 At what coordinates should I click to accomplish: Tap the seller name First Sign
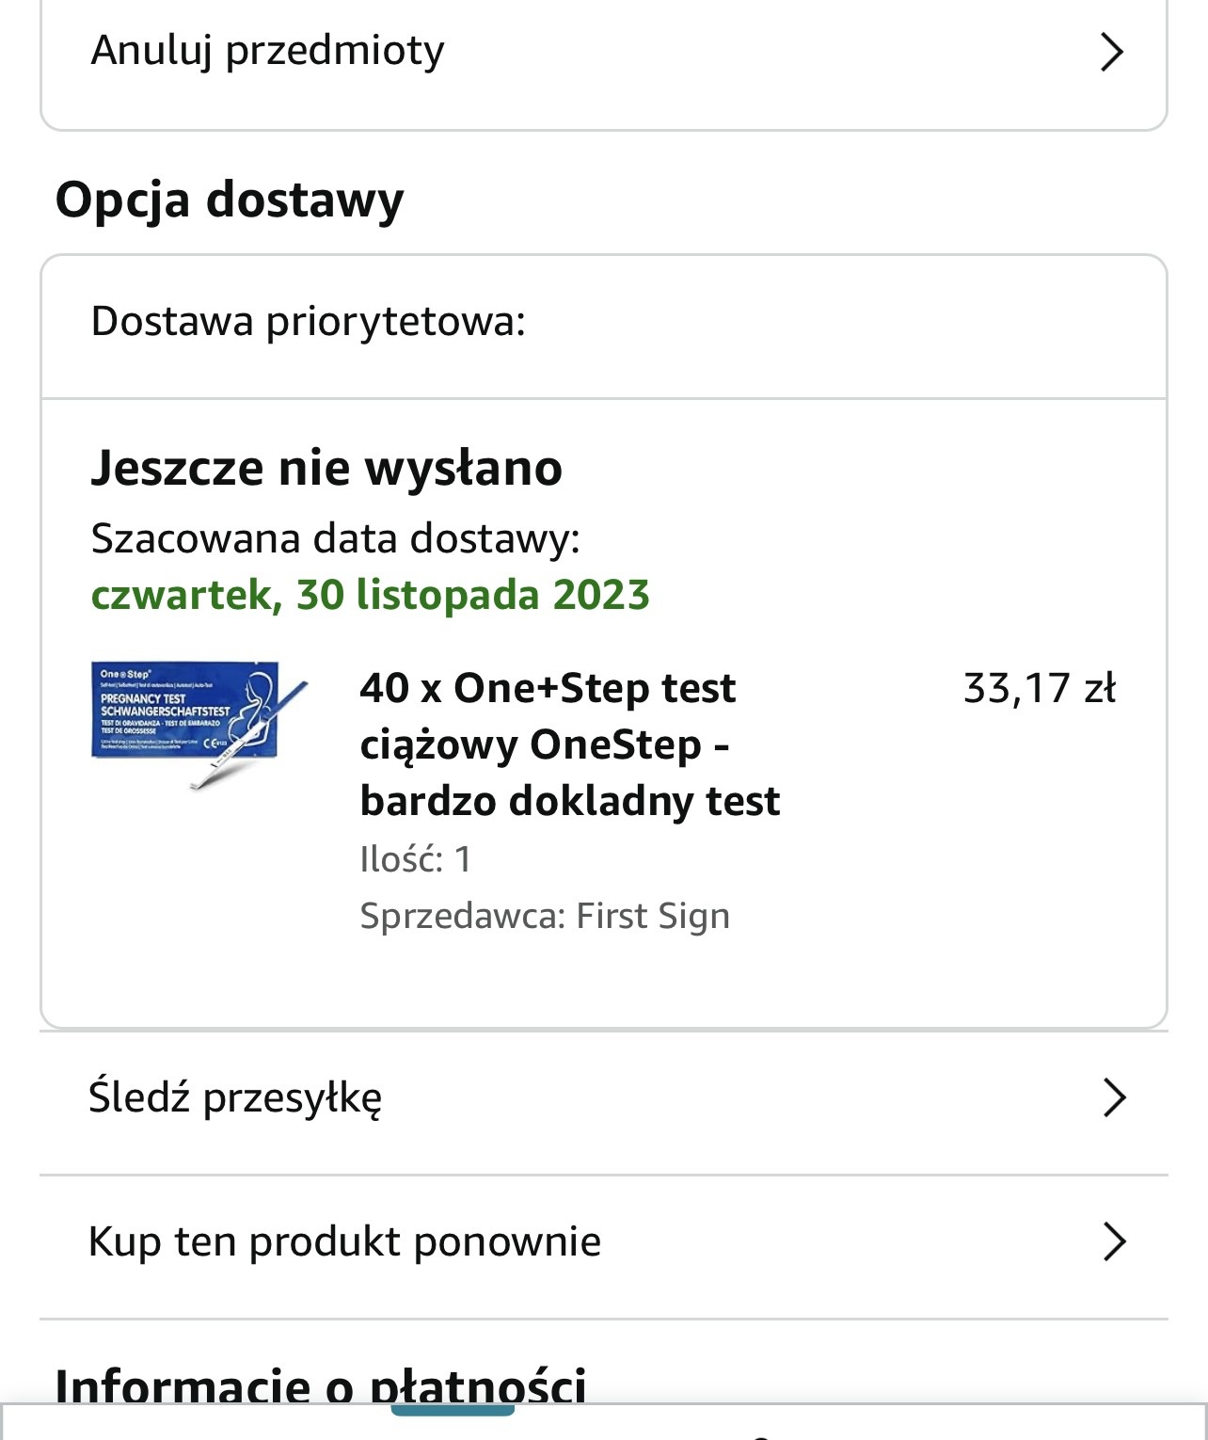(653, 916)
